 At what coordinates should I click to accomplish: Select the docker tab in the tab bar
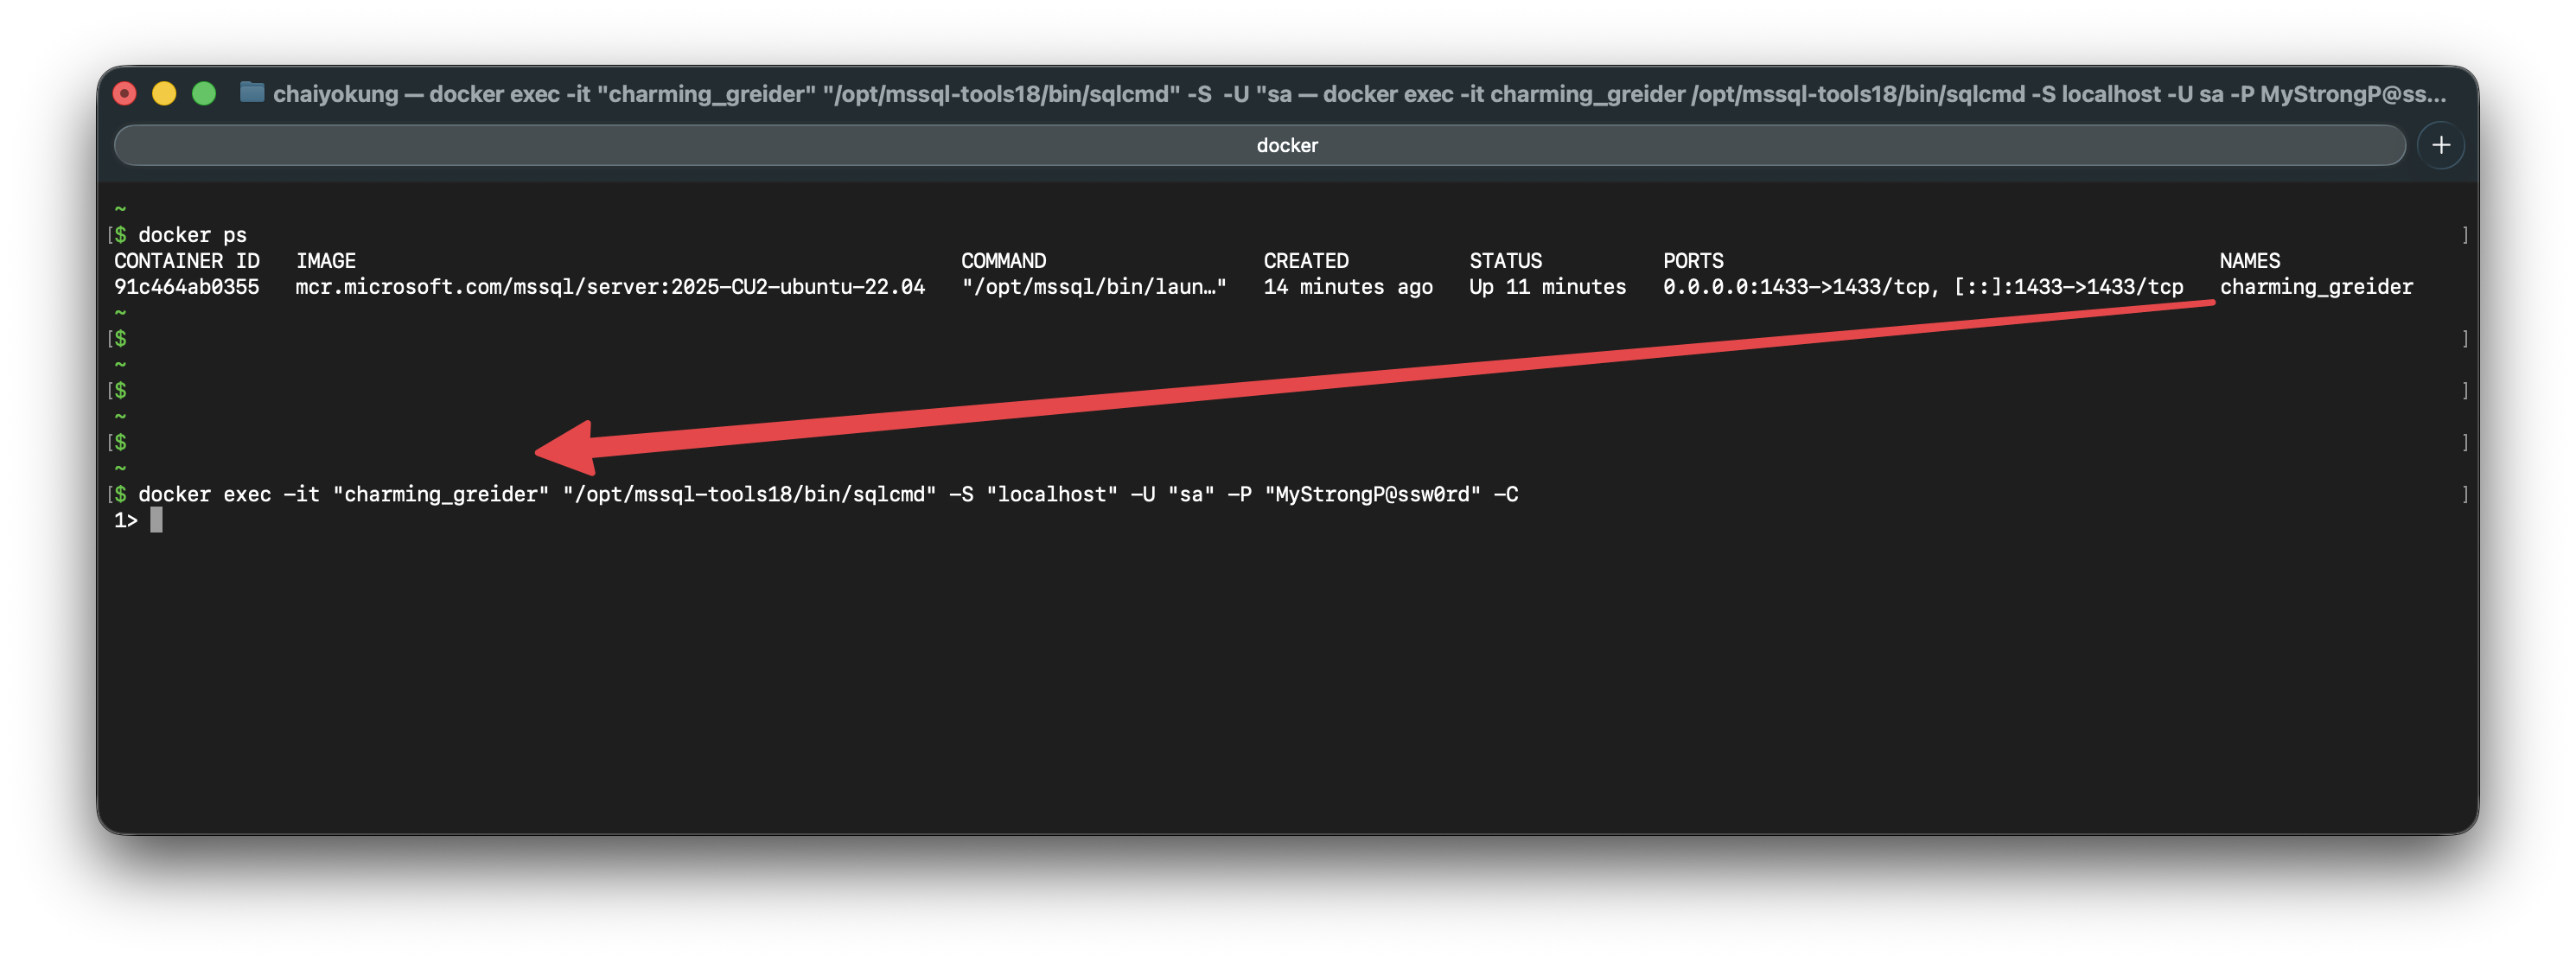(1286, 144)
